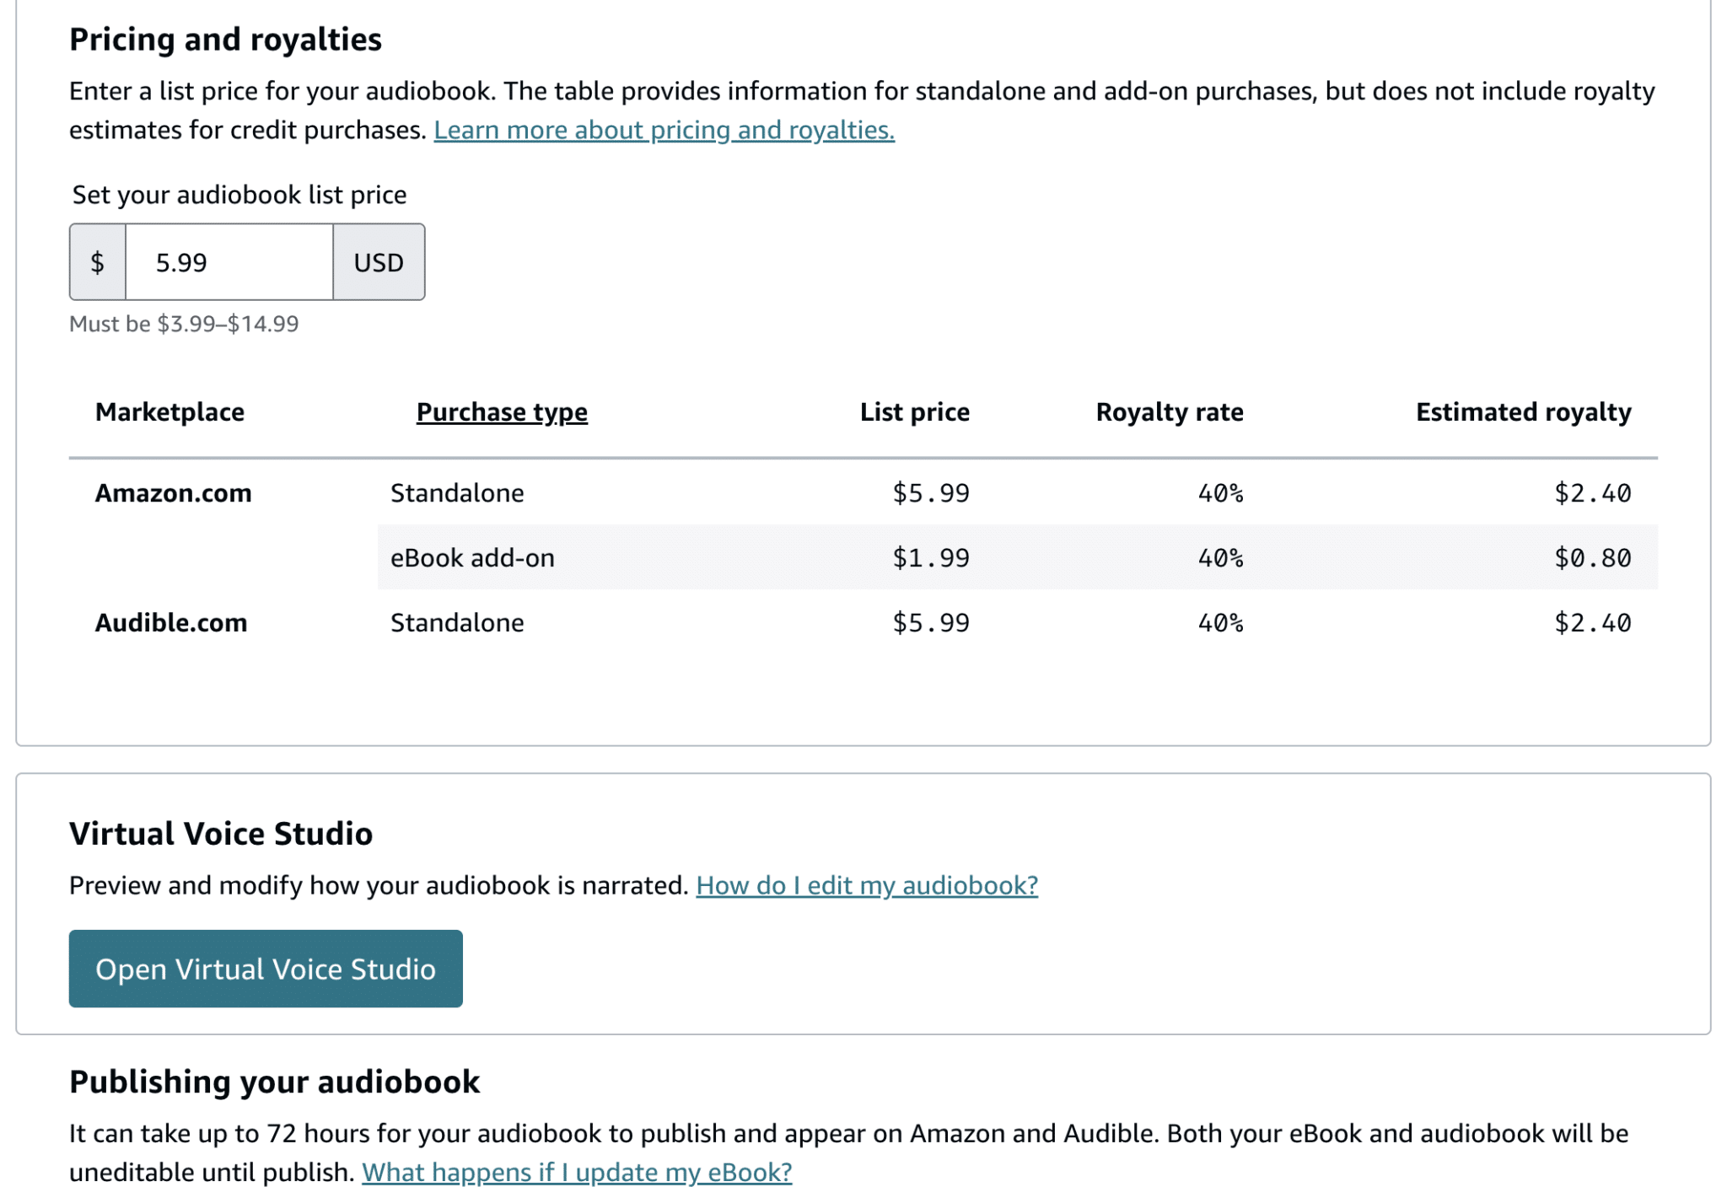Image resolution: width=1727 pixels, height=1203 pixels.
Task: Click the USD currency label
Action: 379,262
